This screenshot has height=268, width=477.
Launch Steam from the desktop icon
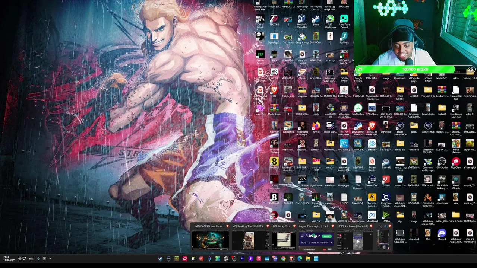(x=316, y=20)
